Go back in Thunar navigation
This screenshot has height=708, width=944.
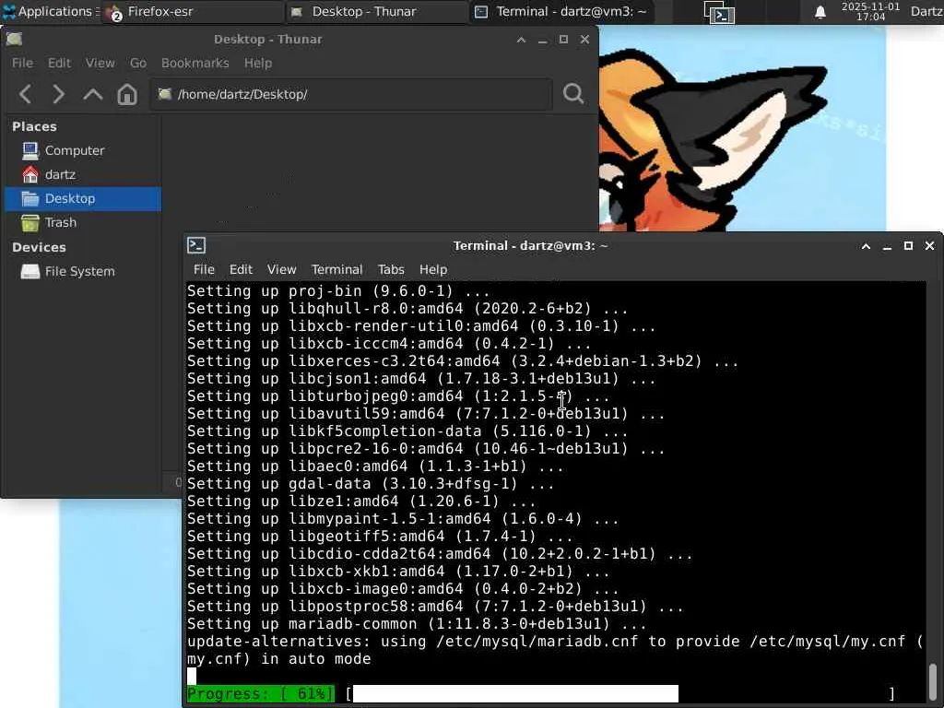(x=25, y=95)
